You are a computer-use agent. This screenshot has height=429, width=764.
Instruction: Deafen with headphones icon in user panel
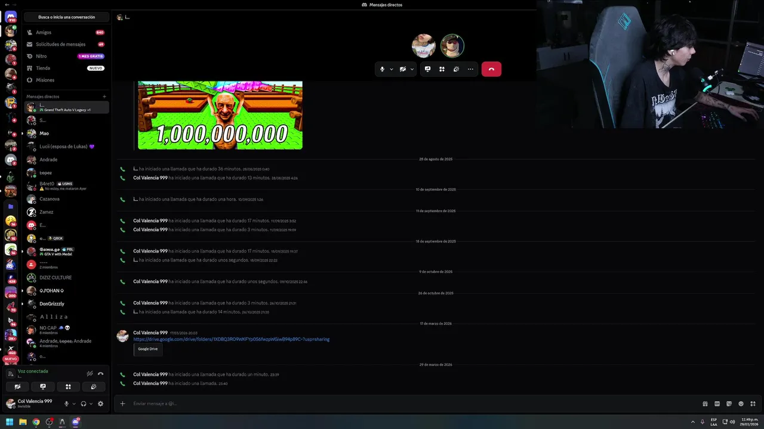[84, 403]
